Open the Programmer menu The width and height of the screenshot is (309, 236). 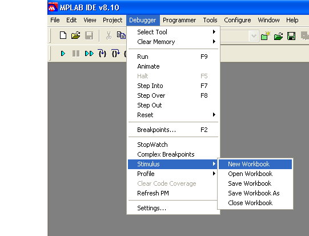pos(179,20)
